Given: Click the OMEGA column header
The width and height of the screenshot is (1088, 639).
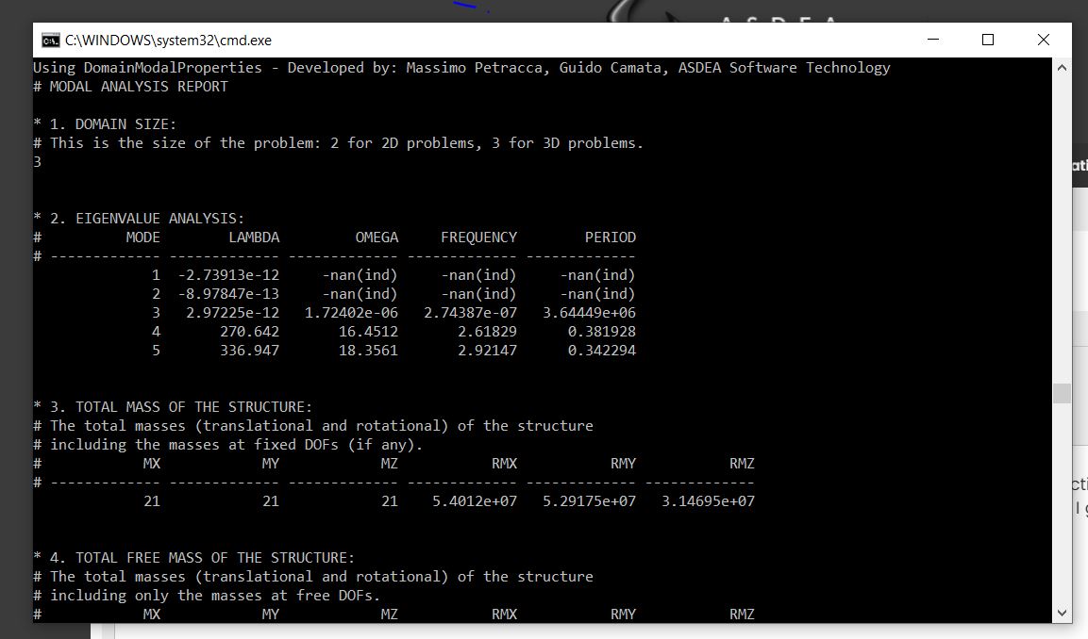Looking at the screenshot, I should click(377, 237).
